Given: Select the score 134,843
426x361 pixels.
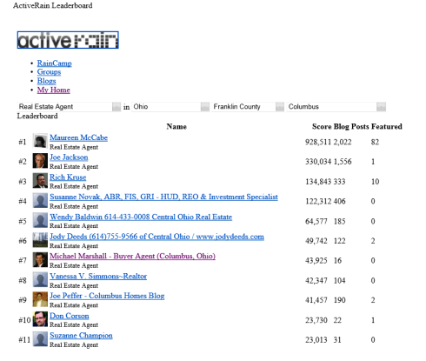Looking at the screenshot, I should point(318,182).
